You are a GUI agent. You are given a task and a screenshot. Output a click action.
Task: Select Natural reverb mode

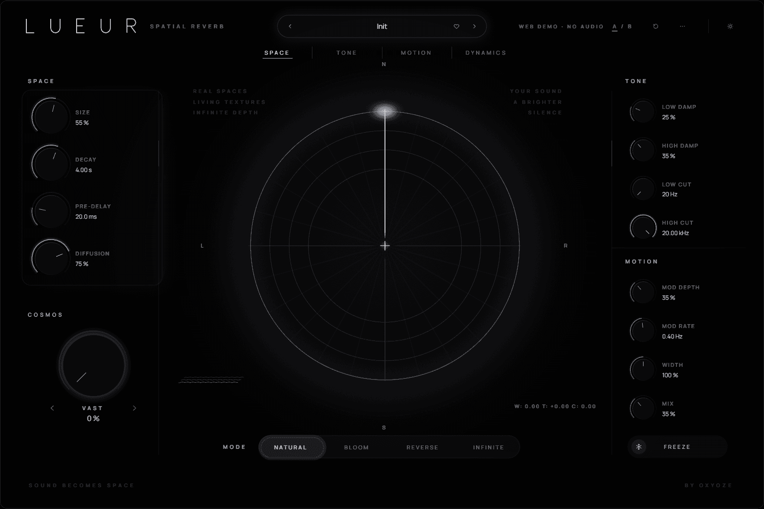coord(292,447)
